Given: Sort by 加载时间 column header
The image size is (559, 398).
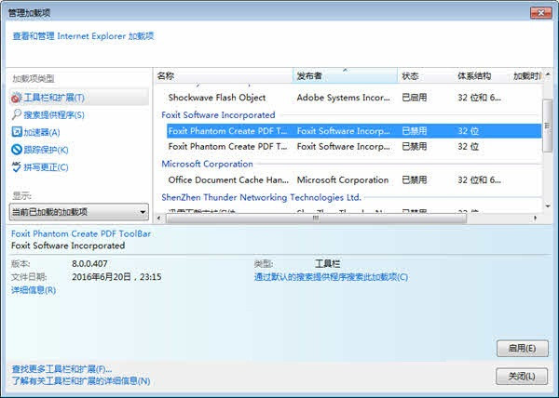Looking at the screenshot, I should 526,75.
